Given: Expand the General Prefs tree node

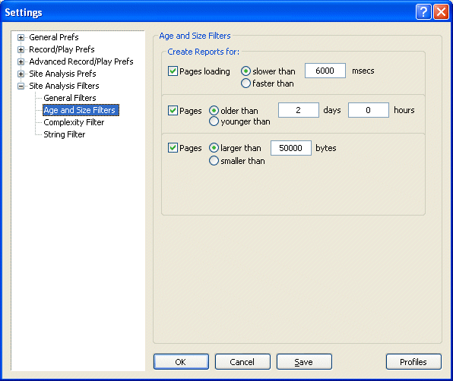Looking at the screenshot, I should [21, 37].
